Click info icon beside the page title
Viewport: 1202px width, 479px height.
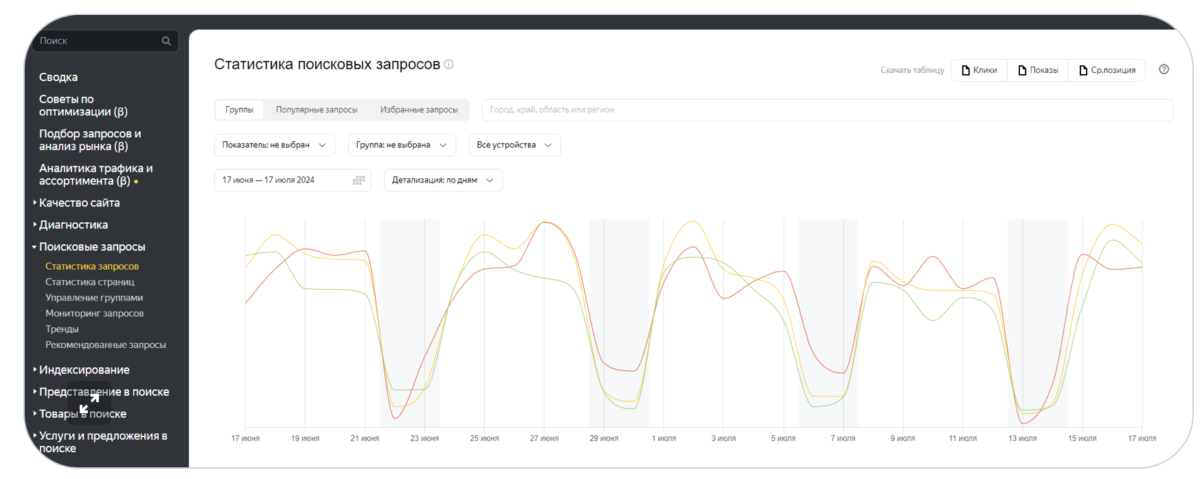(x=449, y=65)
